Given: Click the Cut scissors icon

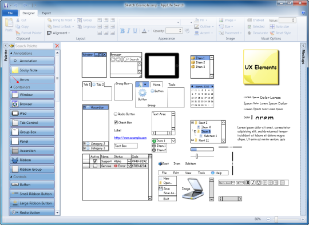Looking at the screenshot, I should [x=18, y=20].
